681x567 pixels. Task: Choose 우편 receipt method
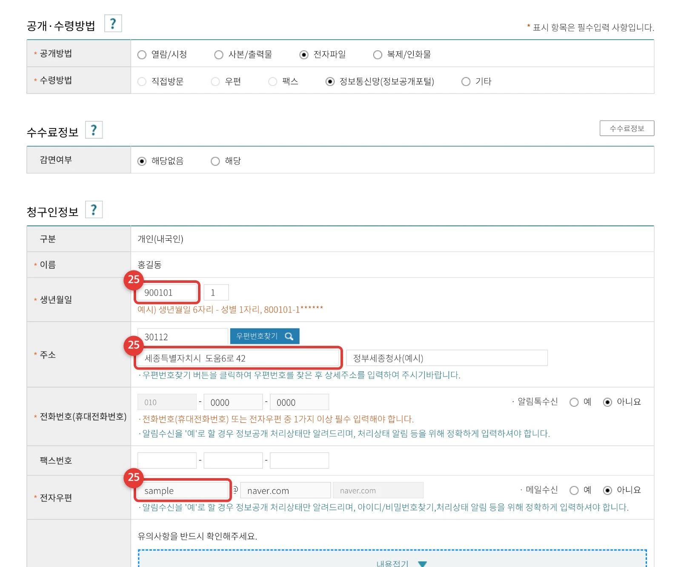pyautogui.click(x=215, y=82)
